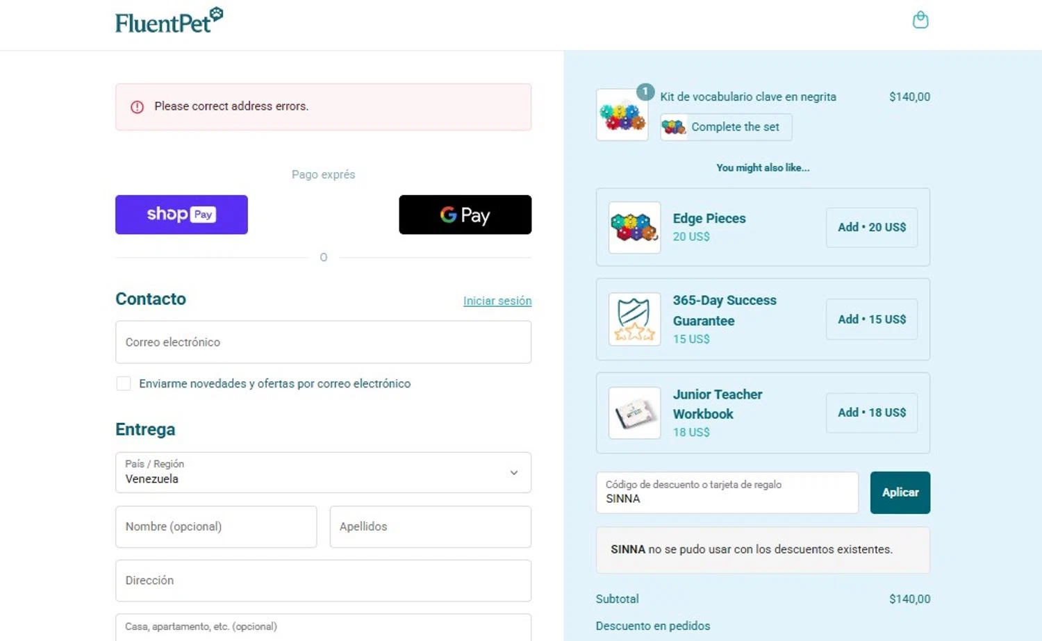Focus the Apellidos field
The width and height of the screenshot is (1042, 641).
(430, 526)
